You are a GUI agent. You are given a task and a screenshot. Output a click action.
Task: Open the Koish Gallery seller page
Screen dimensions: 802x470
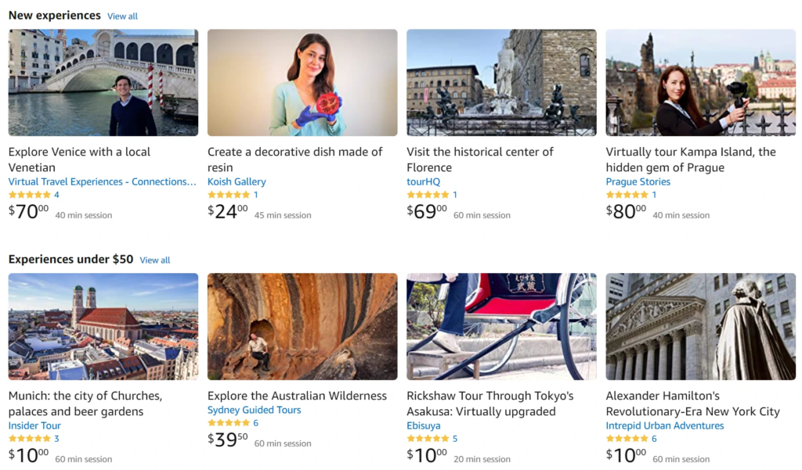click(237, 181)
